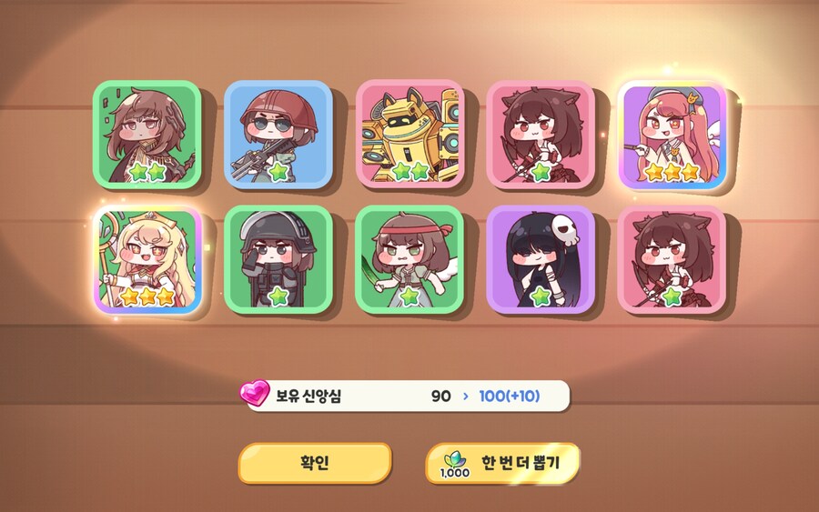Select the blonde staff-wielding three-star card
The height and width of the screenshot is (512, 819).
(x=147, y=259)
